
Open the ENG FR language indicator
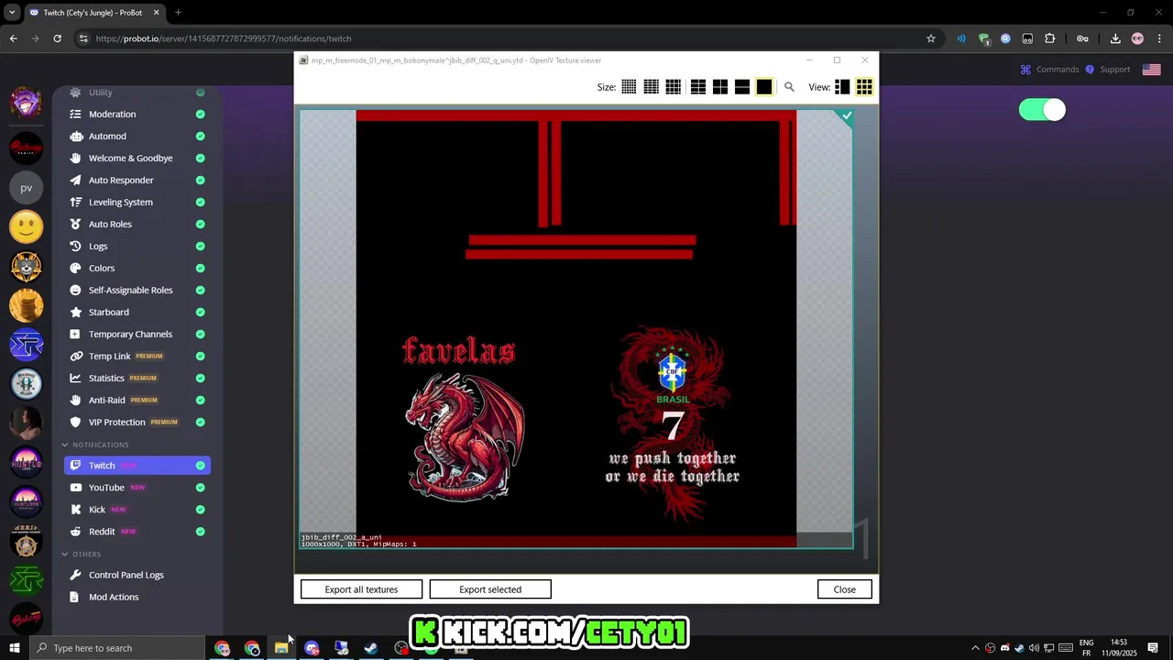point(1086,648)
